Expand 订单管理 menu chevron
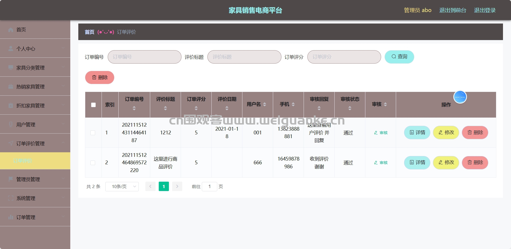Screen dimensions: 511x249 pos(63,216)
